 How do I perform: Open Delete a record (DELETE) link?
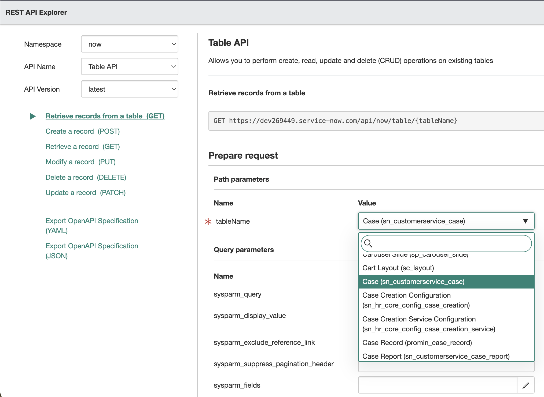tap(86, 177)
